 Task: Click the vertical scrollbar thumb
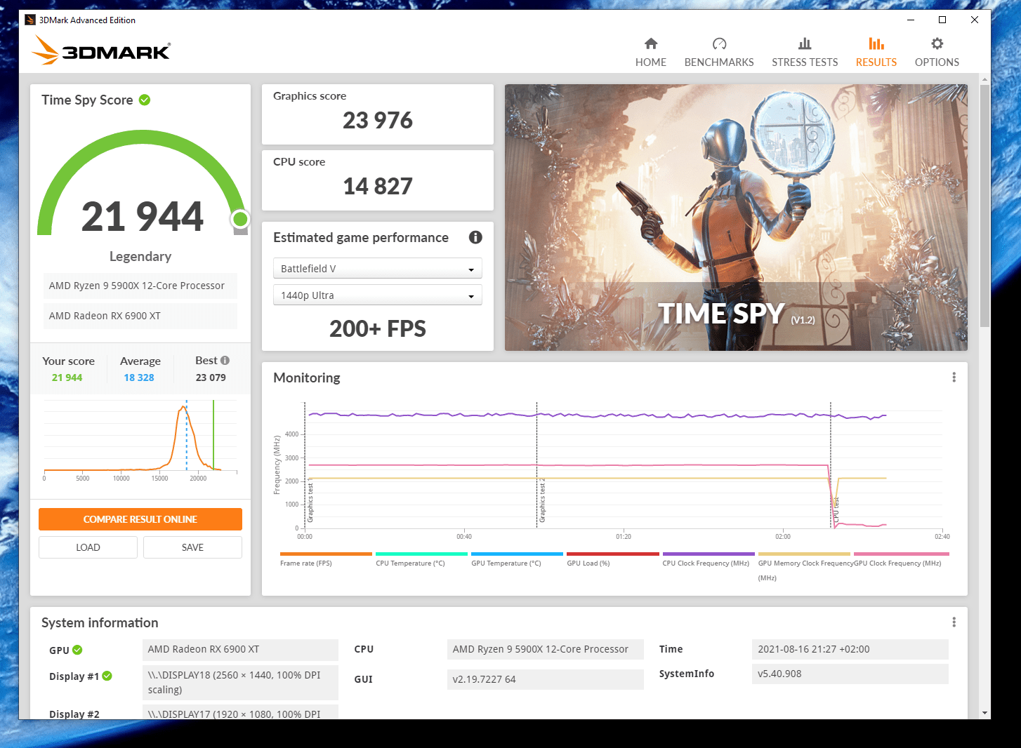coord(984,206)
